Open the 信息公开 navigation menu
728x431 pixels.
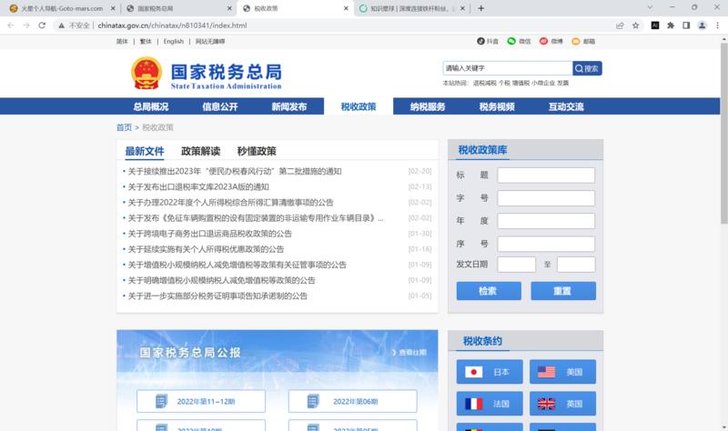click(220, 106)
